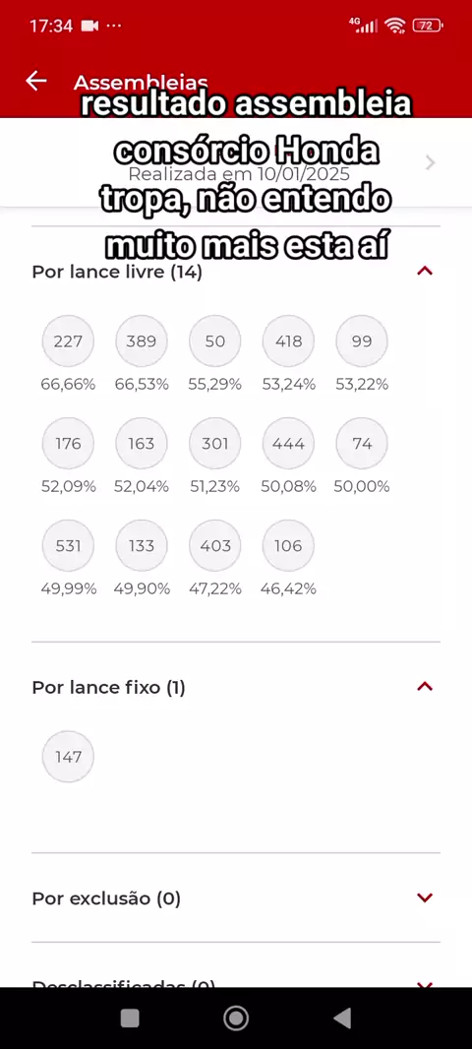
Task: Tap the back arrow beside Assembleias
Action: (x=36, y=81)
